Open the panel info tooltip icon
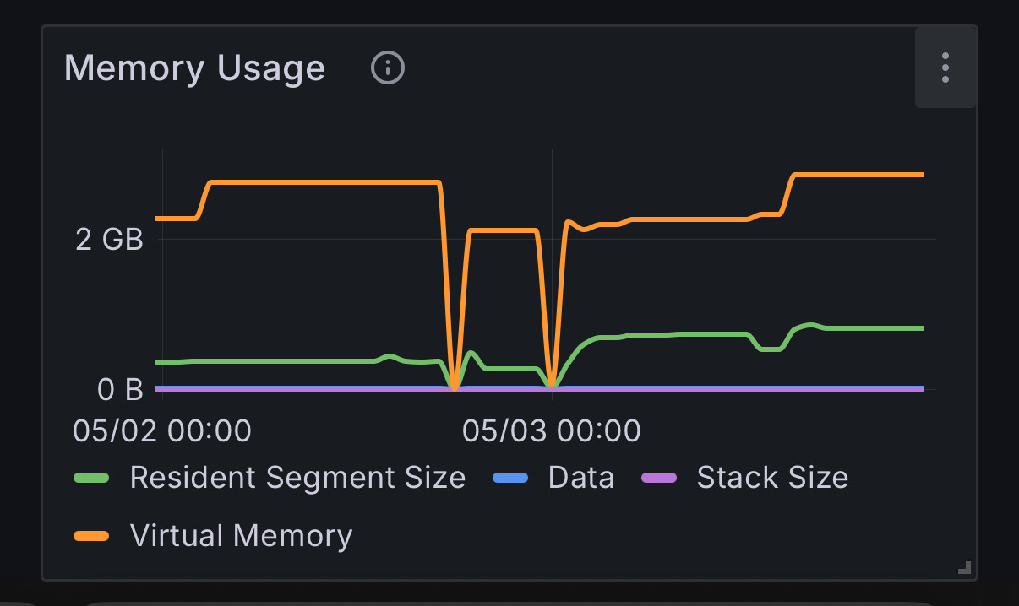The height and width of the screenshot is (606, 1019). click(x=388, y=68)
